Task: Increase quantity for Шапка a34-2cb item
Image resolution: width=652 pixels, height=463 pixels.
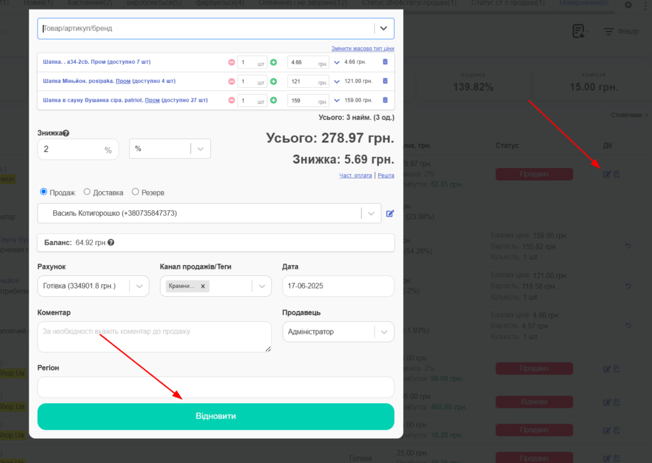Action: (x=274, y=62)
